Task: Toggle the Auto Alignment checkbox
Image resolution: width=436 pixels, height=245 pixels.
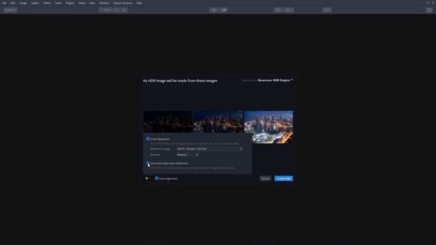Action: click(157, 178)
